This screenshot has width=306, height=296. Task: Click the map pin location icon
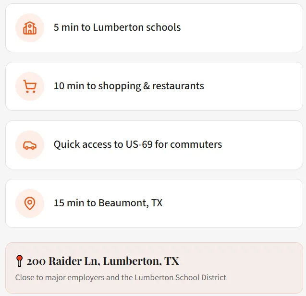30,203
